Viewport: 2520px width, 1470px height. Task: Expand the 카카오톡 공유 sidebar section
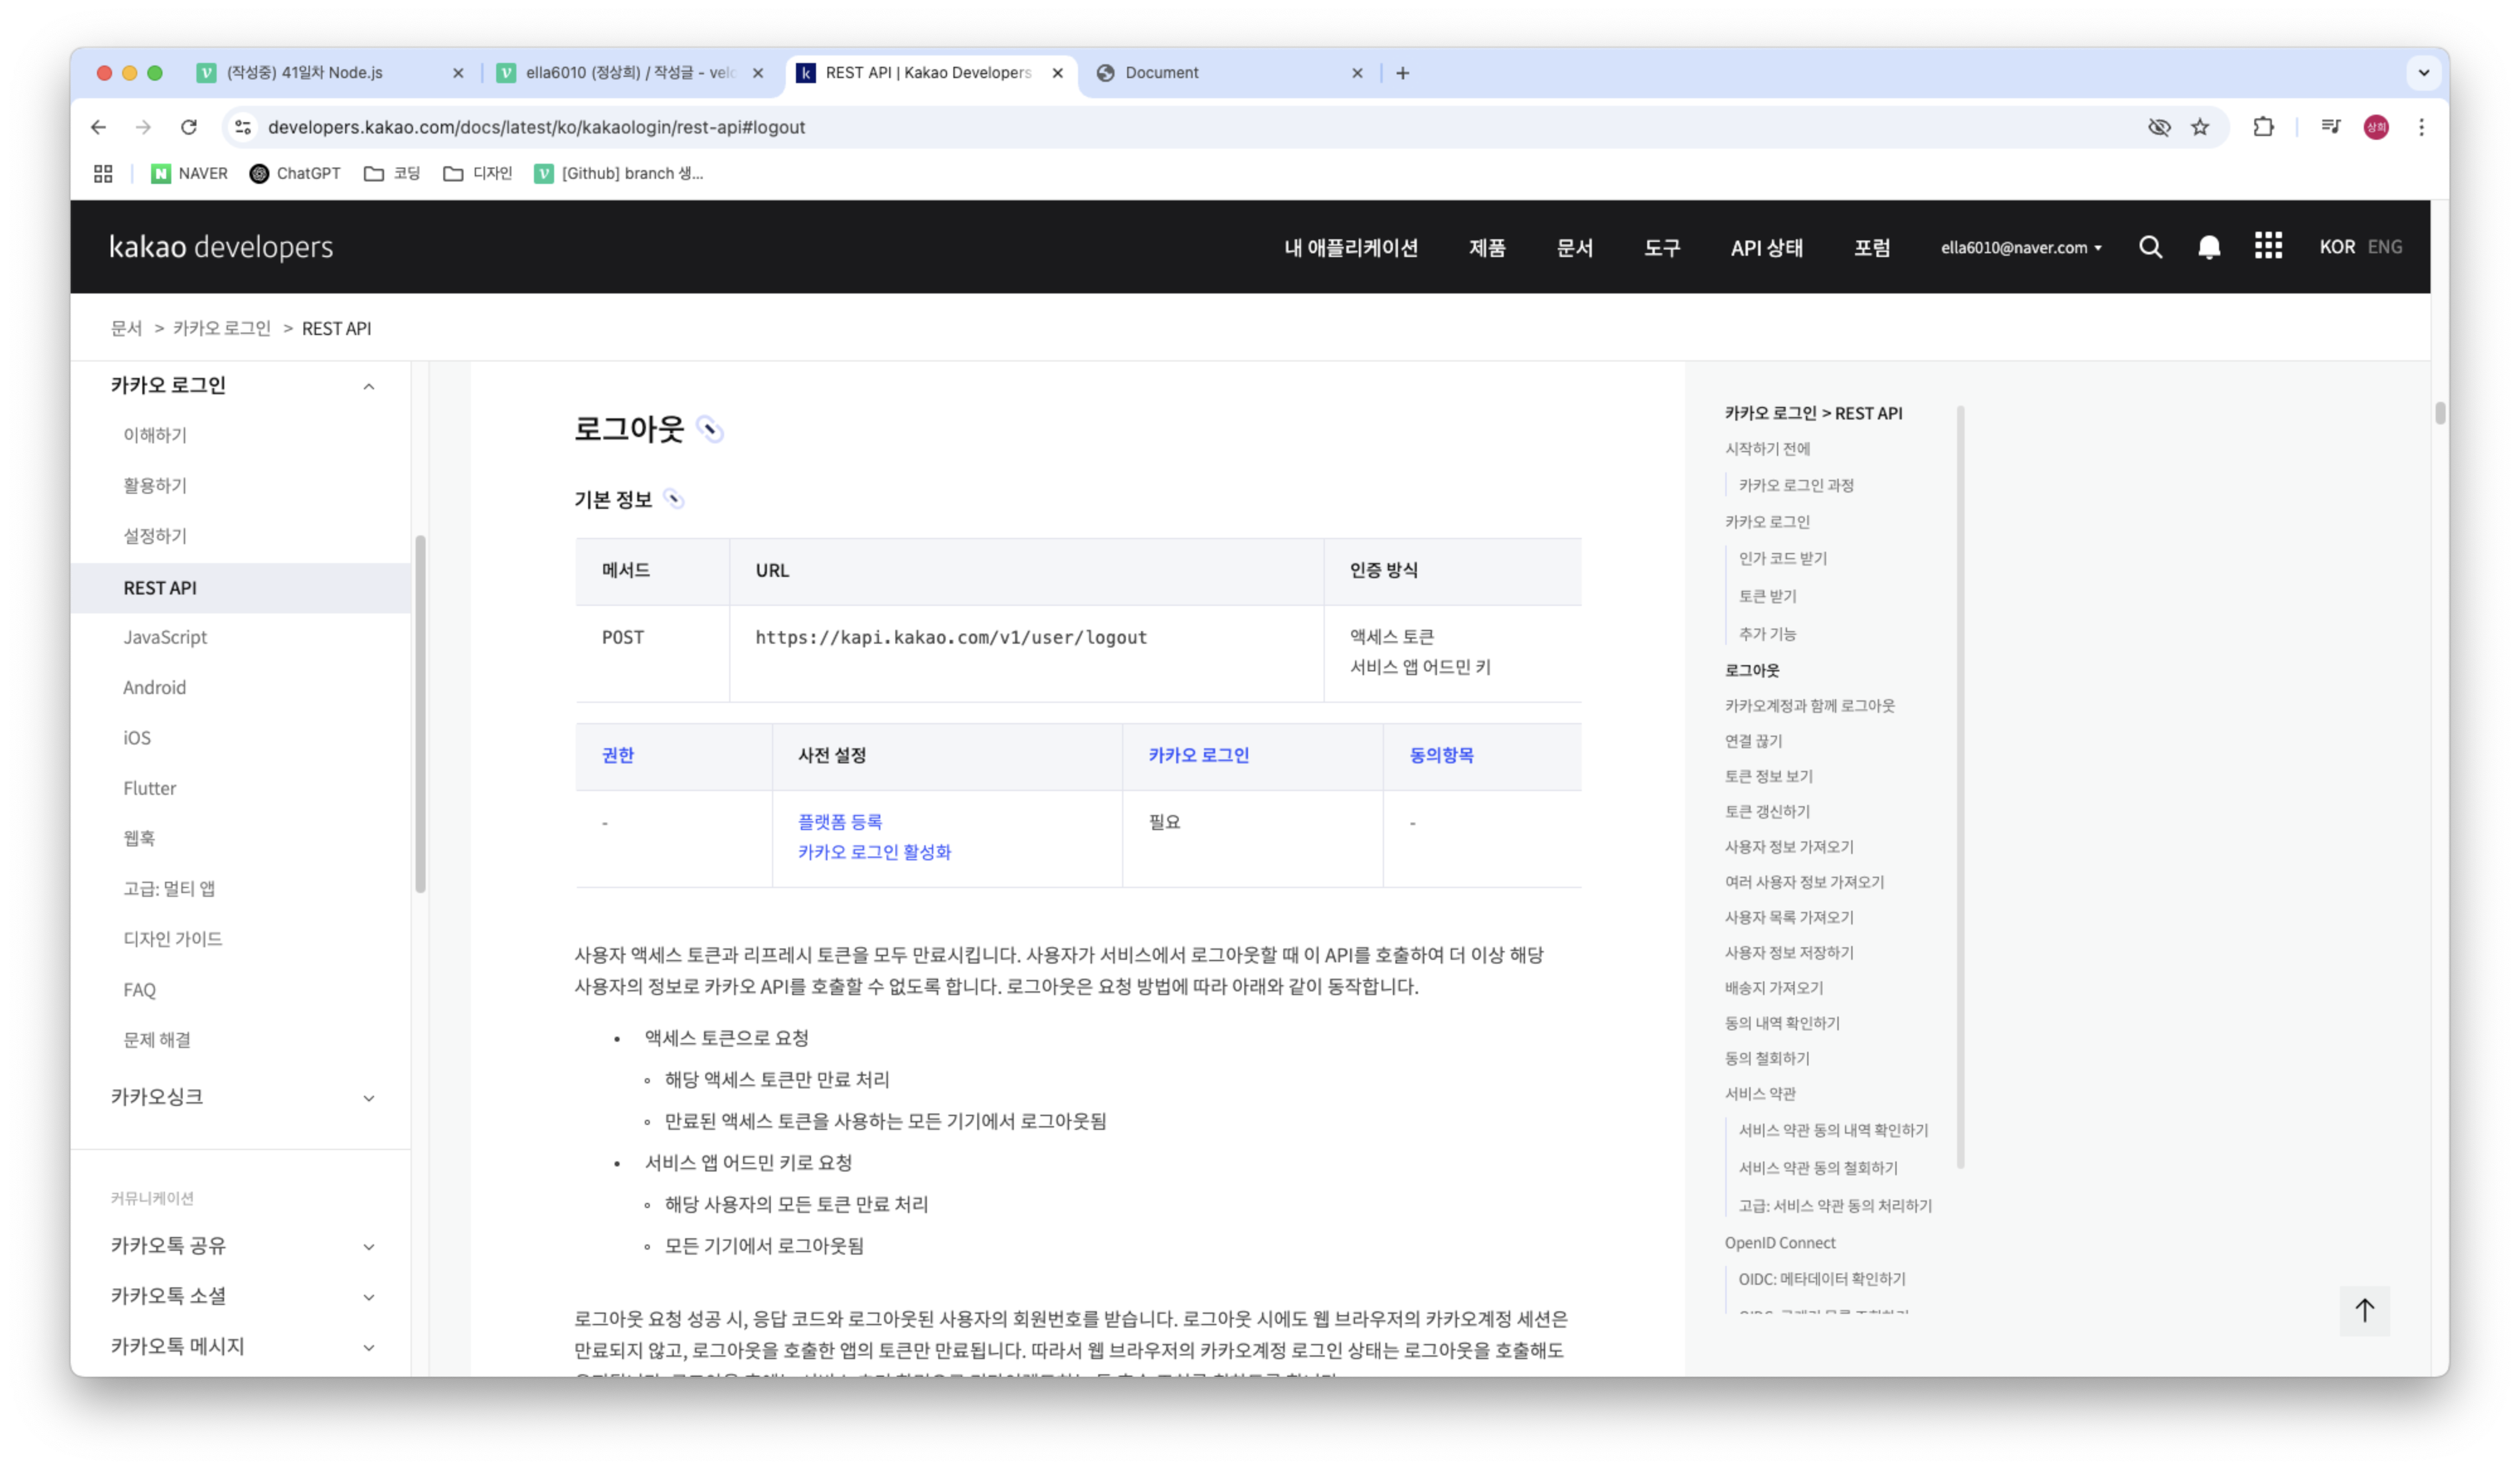click(369, 1247)
